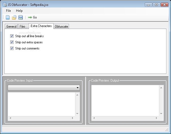Click the Open file folder icon
Screen dimensions: 171x134
pyautogui.click(x=14, y=17)
